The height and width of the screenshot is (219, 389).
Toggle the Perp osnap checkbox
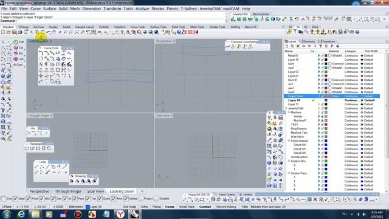click(75, 199)
